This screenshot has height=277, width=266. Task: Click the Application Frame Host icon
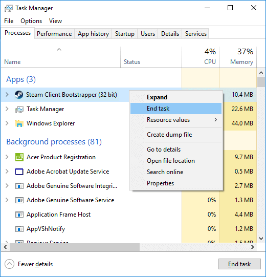pyautogui.click(x=19, y=215)
